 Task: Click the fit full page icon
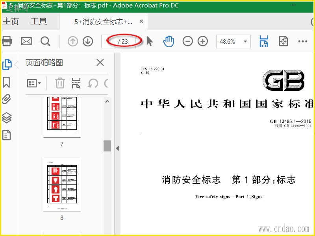283,41
